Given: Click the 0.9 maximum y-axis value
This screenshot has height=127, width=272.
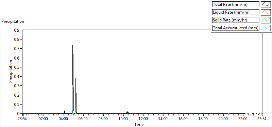Looking at the screenshot, I should [17, 30].
